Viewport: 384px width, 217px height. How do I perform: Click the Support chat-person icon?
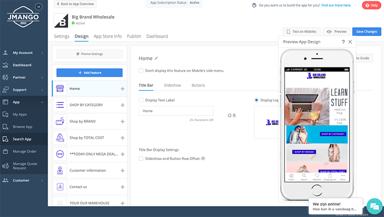click(5, 90)
